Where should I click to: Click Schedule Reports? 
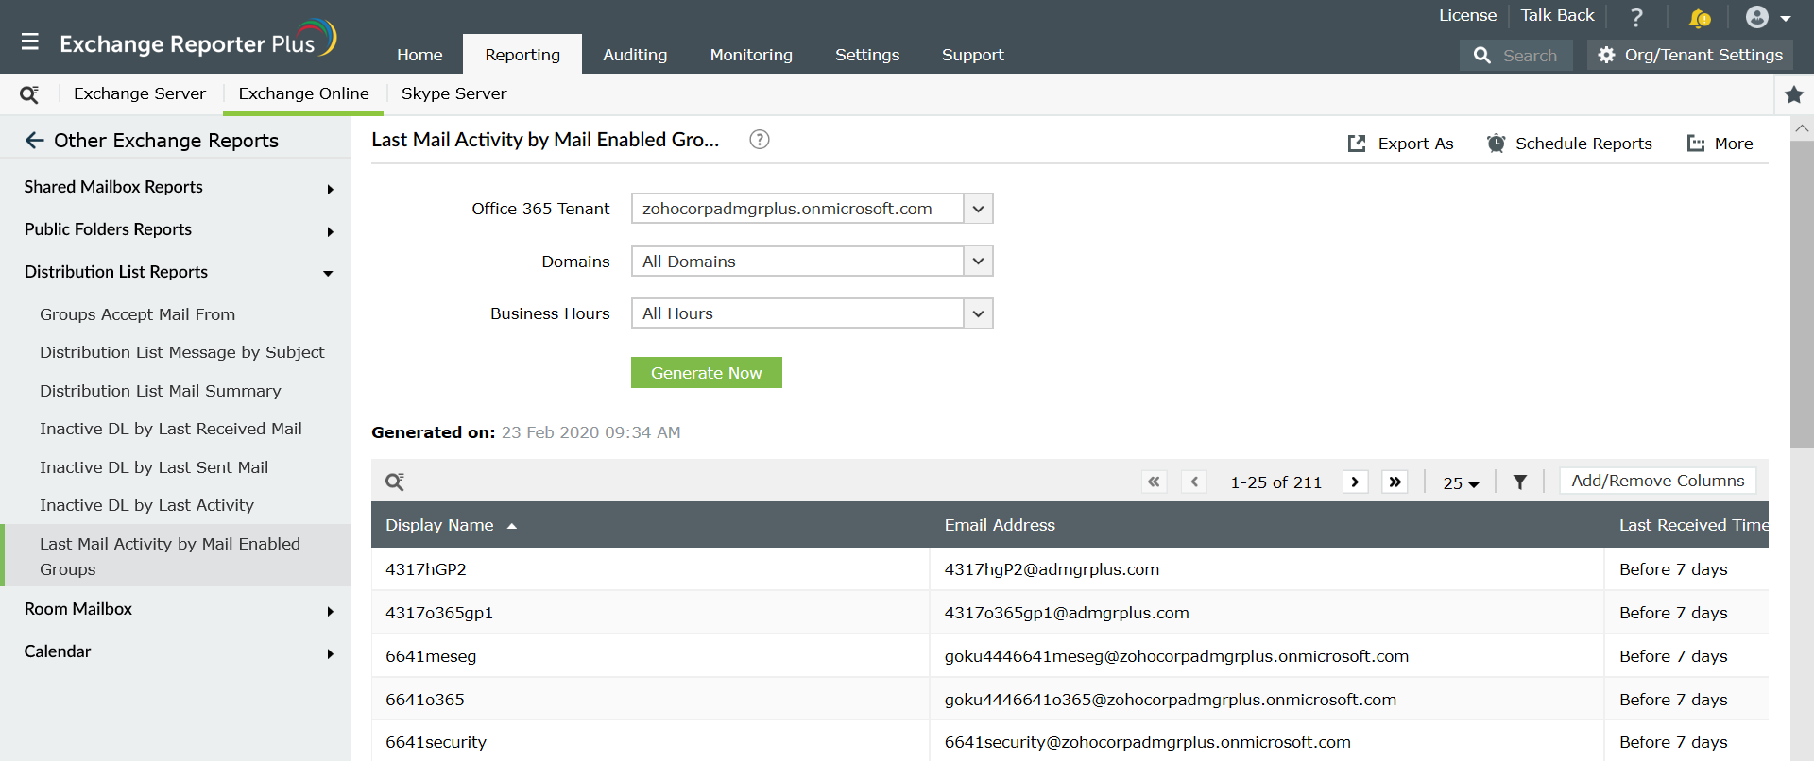[x=1569, y=144]
